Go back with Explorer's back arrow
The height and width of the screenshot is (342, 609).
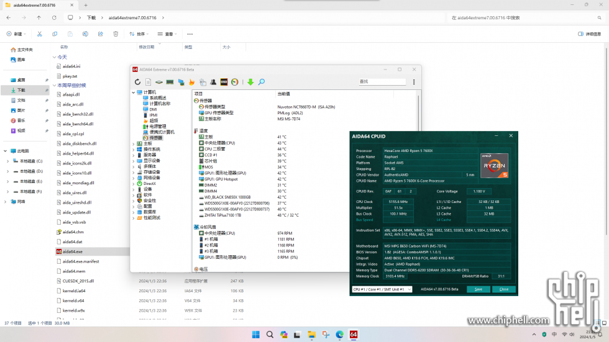(x=9, y=18)
